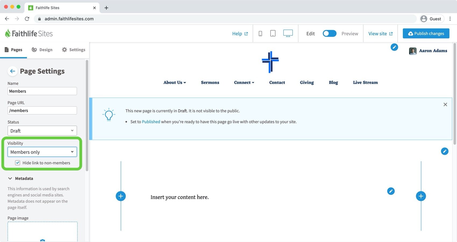The image size is (457, 242).
Task: Open the Status dropdown showing Draft
Action: (x=42, y=131)
